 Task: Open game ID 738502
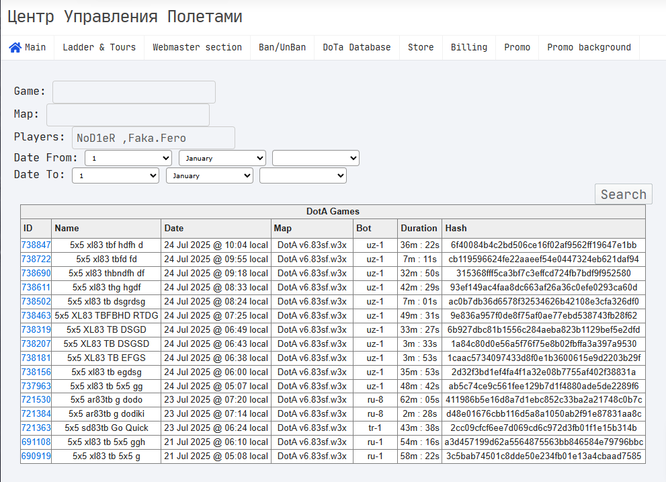[x=36, y=302]
